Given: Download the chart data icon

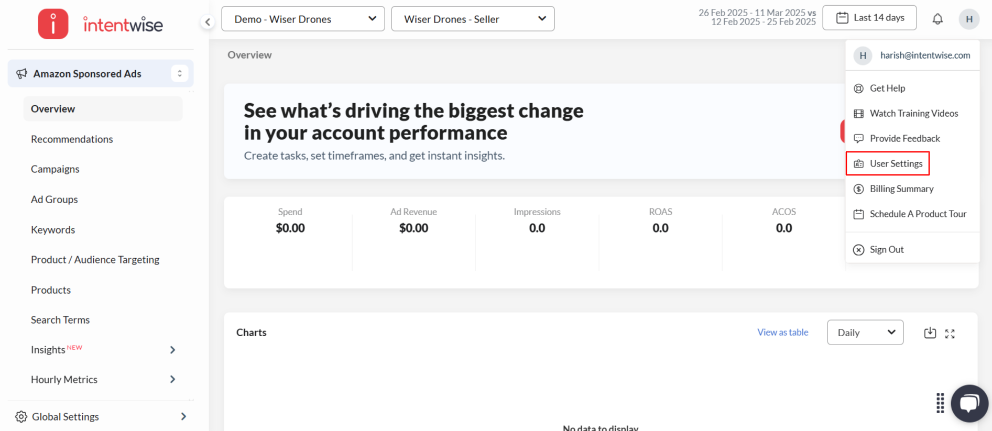Looking at the screenshot, I should pyautogui.click(x=930, y=333).
